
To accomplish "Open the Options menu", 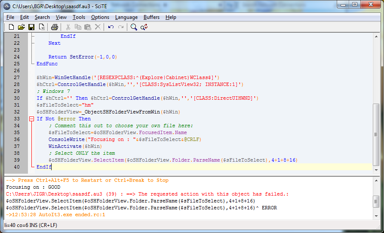I will pos(100,17).
